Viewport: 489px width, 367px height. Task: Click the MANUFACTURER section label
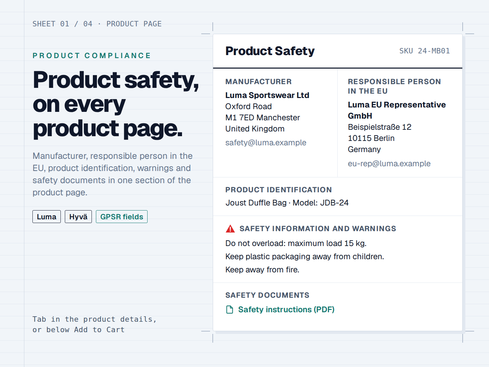click(258, 82)
